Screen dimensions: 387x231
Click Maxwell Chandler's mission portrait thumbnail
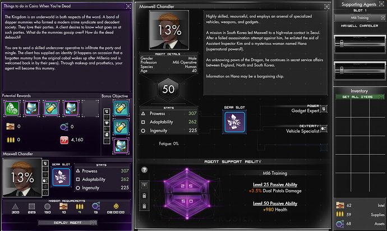click(x=22, y=178)
